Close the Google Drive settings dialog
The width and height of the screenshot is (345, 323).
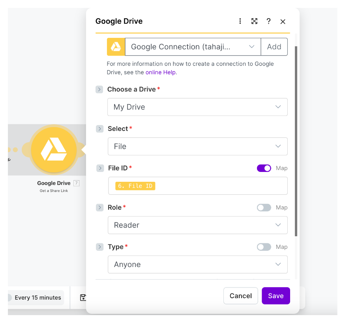[x=283, y=21]
